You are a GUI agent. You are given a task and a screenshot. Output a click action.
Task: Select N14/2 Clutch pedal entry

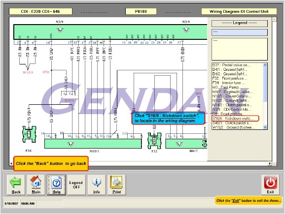pos(232,105)
